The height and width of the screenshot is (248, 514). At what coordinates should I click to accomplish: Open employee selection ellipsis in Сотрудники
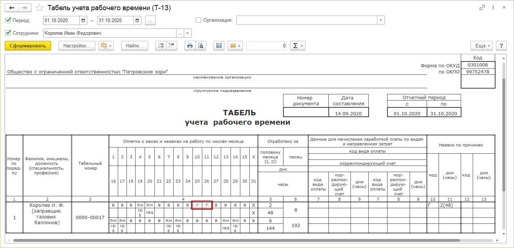point(180,33)
